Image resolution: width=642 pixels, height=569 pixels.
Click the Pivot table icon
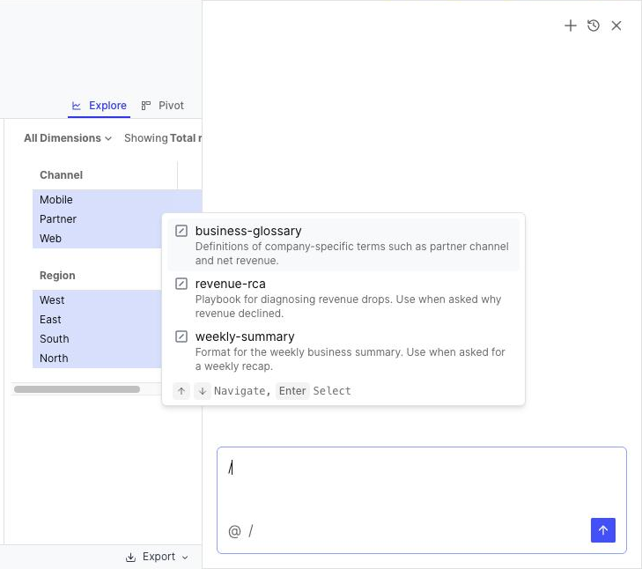tap(146, 106)
